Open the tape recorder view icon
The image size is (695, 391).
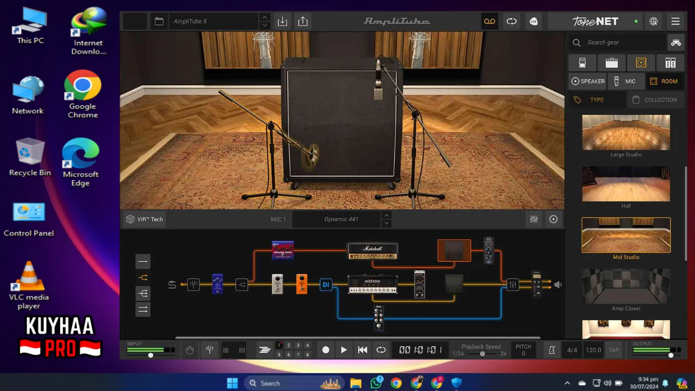point(490,21)
